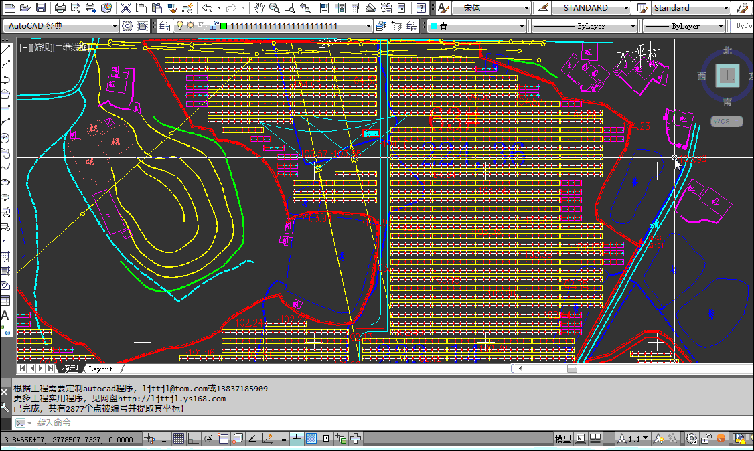Click the Save file icon
The width and height of the screenshot is (754, 451).
coord(41,8)
